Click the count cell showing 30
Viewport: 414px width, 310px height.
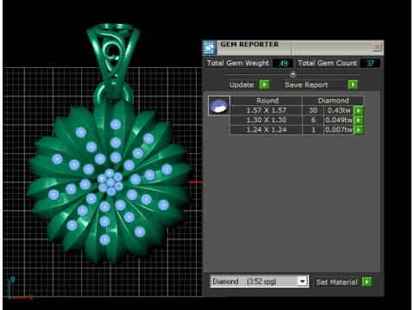pyautogui.click(x=313, y=110)
